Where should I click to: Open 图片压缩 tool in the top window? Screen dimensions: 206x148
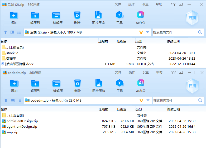click(98, 15)
